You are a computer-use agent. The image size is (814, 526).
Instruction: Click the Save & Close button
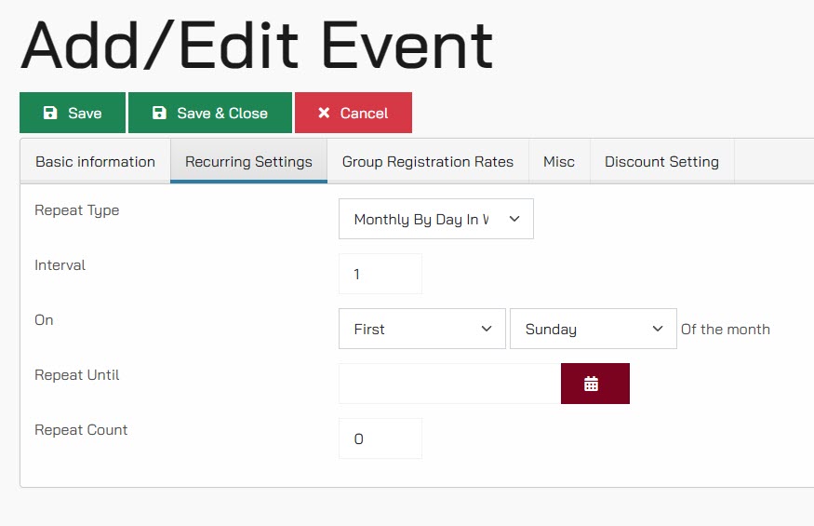click(x=210, y=113)
